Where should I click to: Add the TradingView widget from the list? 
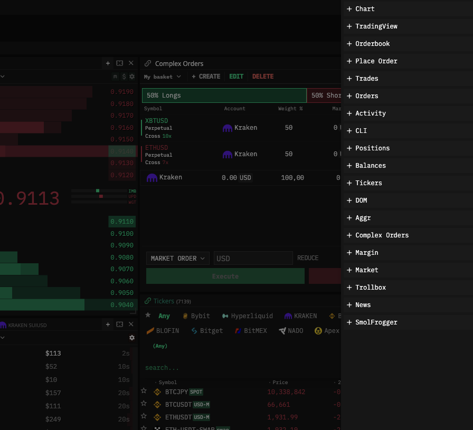tap(376, 26)
